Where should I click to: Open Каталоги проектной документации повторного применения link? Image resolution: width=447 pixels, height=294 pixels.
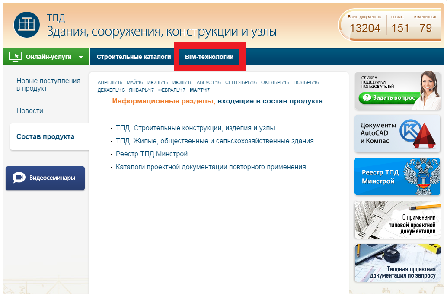pyautogui.click(x=211, y=167)
